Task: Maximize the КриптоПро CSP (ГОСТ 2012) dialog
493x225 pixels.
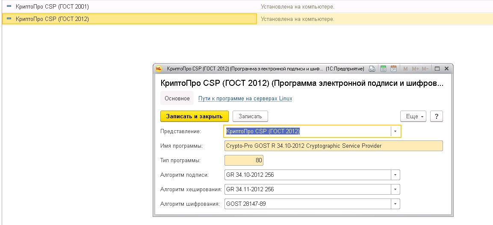Action: tap(437, 69)
